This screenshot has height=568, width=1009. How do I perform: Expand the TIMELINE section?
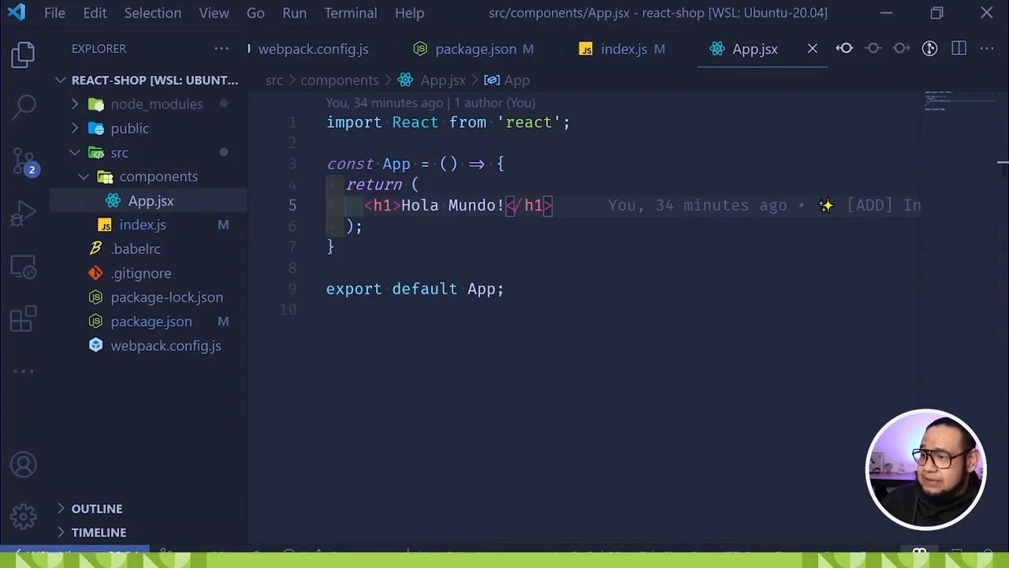click(x=99, y=532)
